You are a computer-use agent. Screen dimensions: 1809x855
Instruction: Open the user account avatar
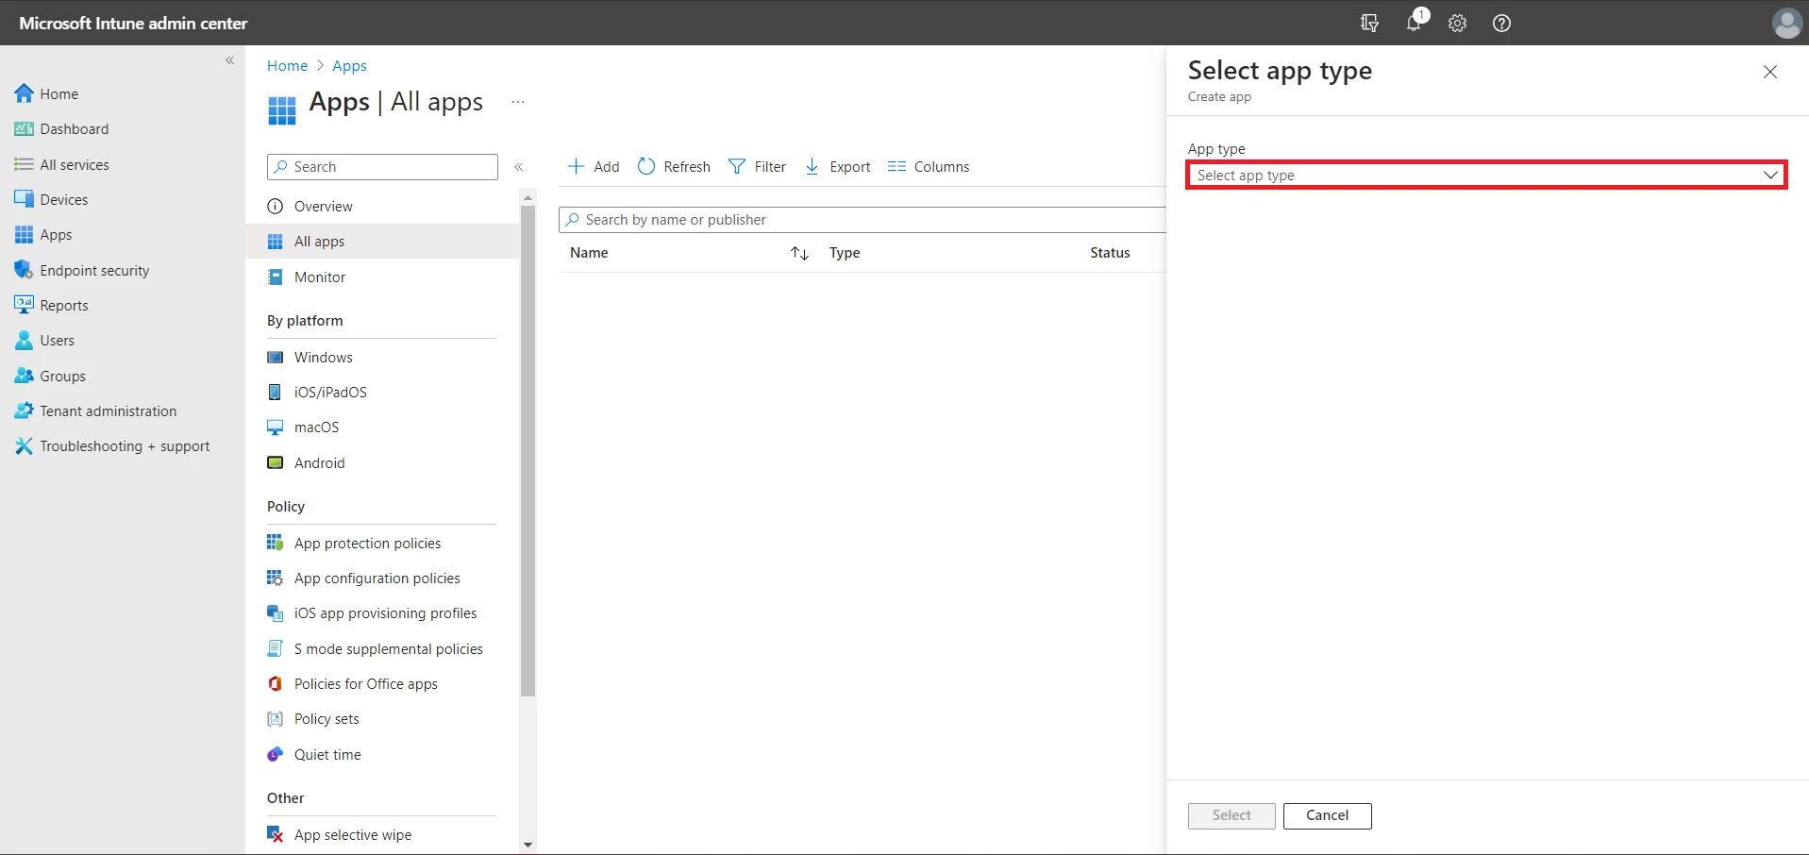tap(1786, 23)
